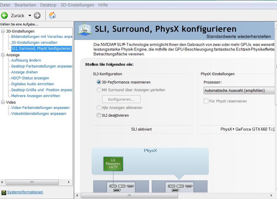The image size is (277, 199).
Task: Click the HDMI port on the left GPU diagram
Action: tap(130, 186)
